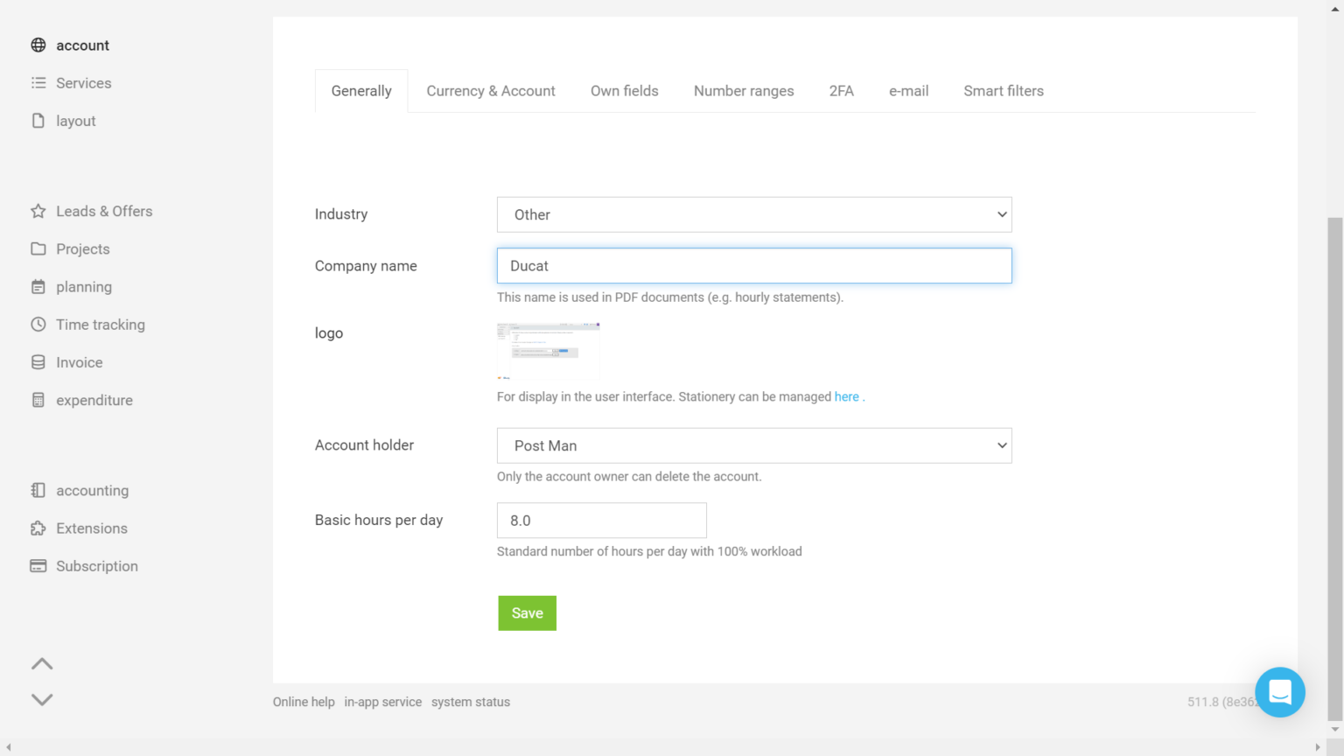The height and width of the screenshot is (756, 1344).
Task: Click the clock icon for Time tracking
Action: 38,325
